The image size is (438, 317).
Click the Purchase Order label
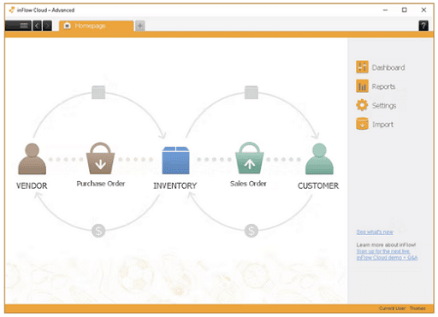pos(101,184)
